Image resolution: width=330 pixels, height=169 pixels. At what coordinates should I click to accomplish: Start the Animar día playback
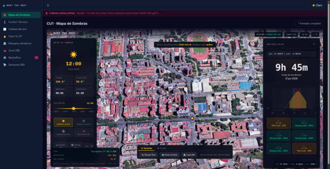(x=61, y=145)
